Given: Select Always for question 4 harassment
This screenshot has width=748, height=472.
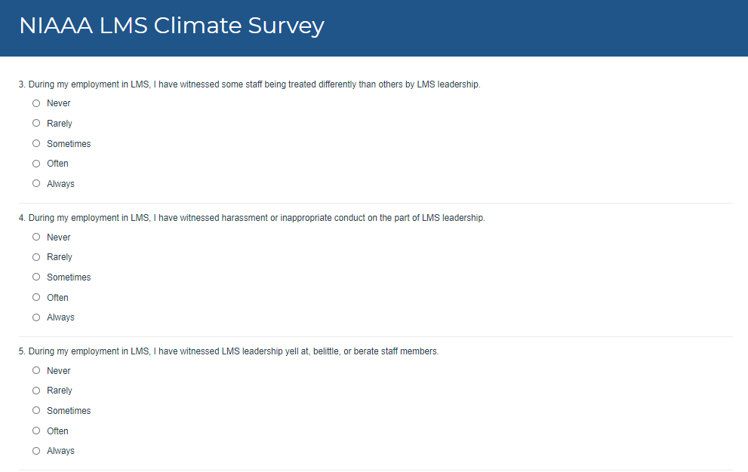Looking at the screenshot, I should (36, 317).
